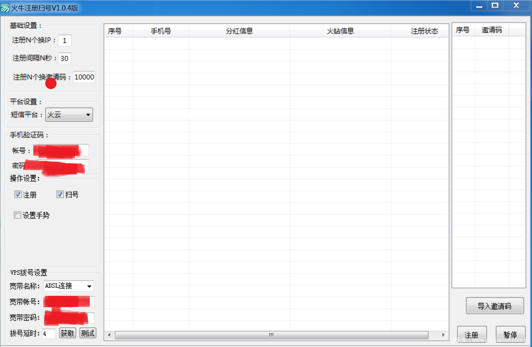This screenshot has width=532, height=347.
Task: Click the 暂停 button
Action: coord(510,334)
